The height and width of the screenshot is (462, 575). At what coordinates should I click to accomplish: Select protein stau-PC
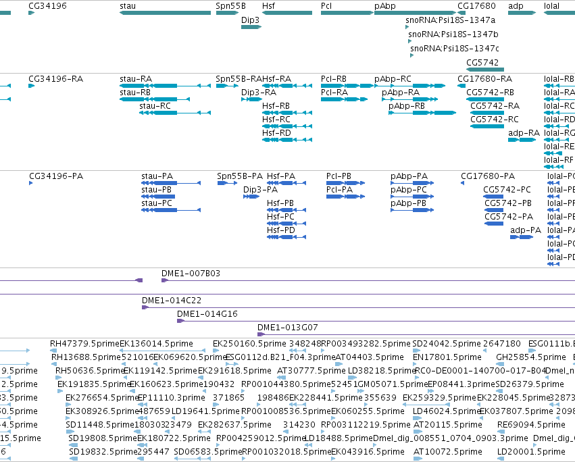157,203
